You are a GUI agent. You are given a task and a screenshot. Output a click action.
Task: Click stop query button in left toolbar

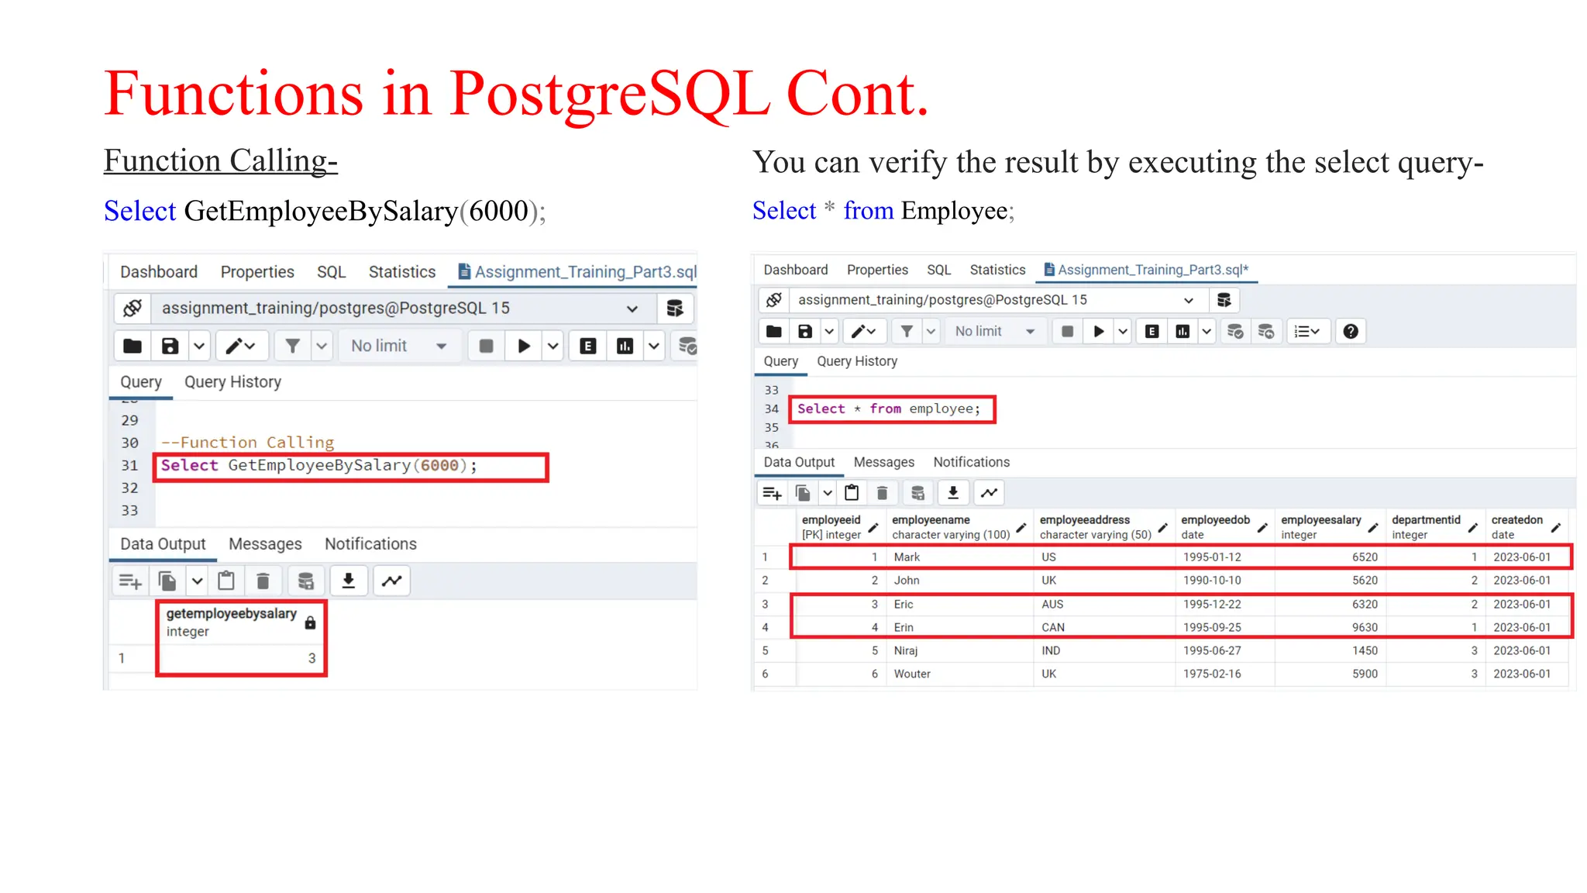486,346
